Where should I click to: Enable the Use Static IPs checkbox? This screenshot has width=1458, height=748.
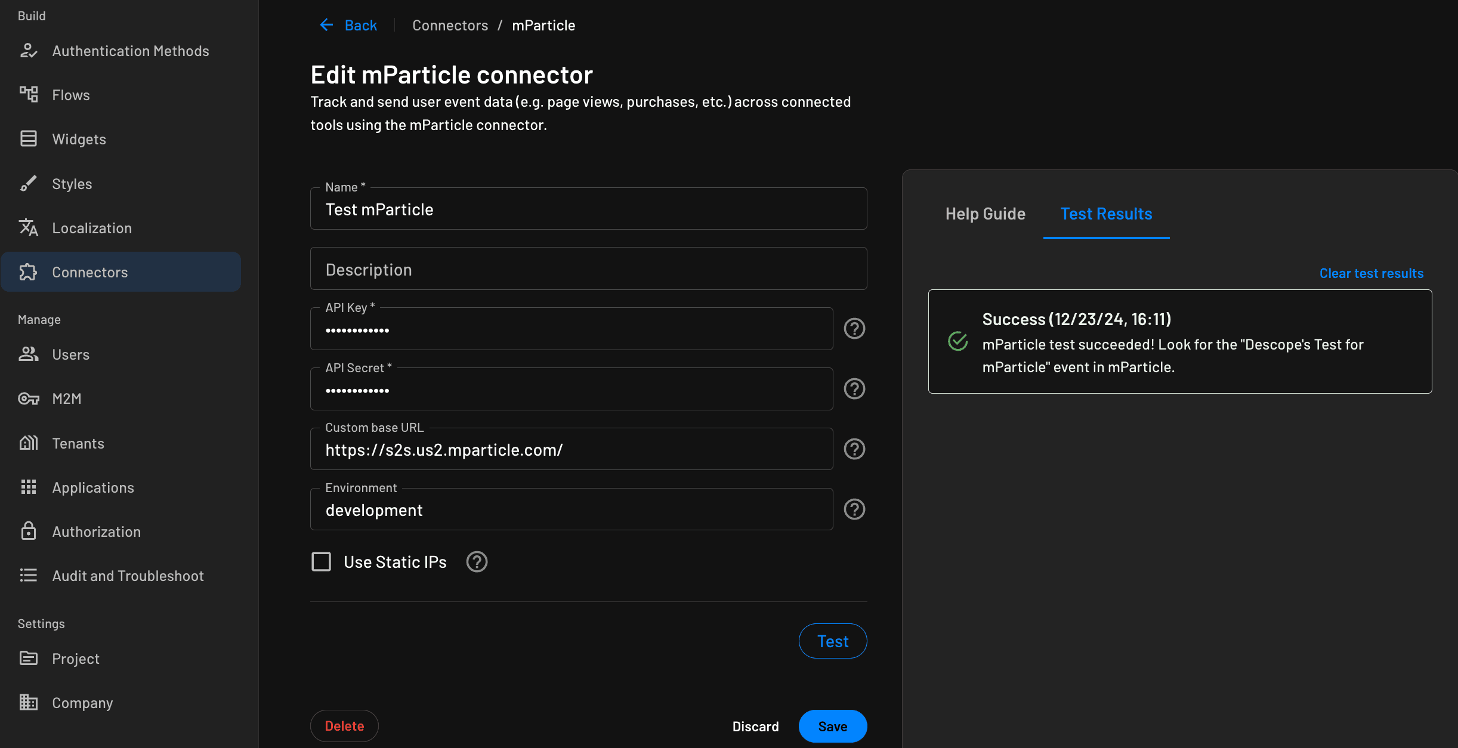pyautogui.click(x=322, y=561)
